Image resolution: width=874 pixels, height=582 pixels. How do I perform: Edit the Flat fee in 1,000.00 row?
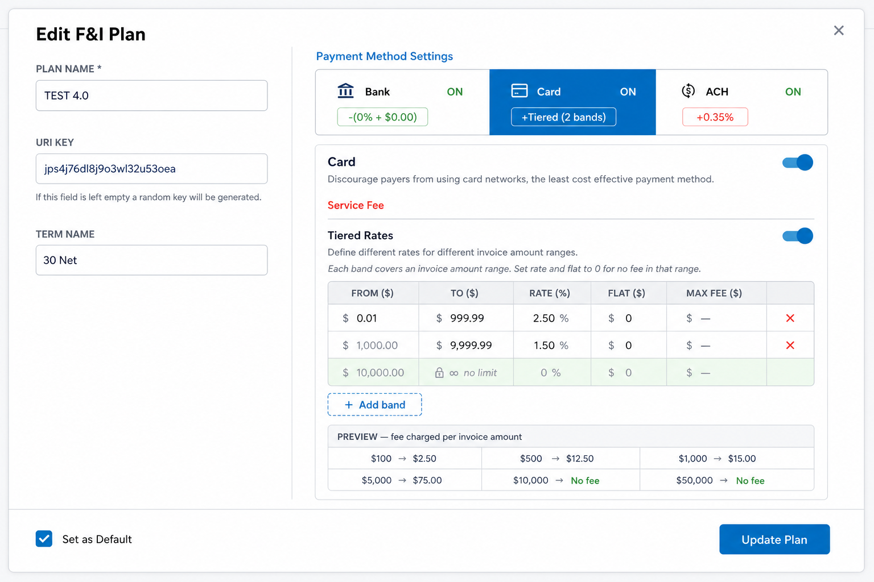629,346
